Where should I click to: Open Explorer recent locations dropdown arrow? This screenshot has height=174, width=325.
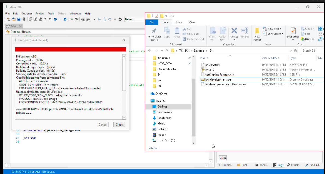tap(162, 51)
